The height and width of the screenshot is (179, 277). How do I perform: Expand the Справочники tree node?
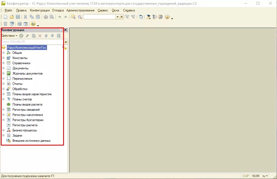coord(3,63)
